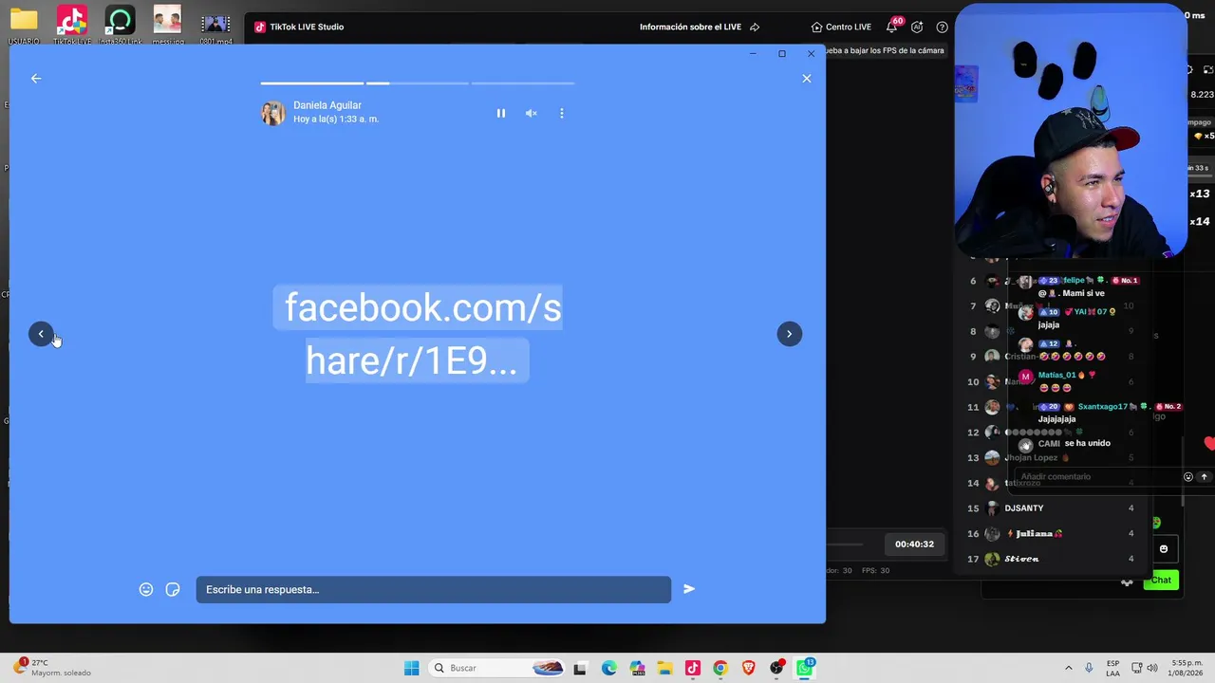Switch to WhatsApp on the taskbar
The image size is (1215, 683).
coord(805,668)
